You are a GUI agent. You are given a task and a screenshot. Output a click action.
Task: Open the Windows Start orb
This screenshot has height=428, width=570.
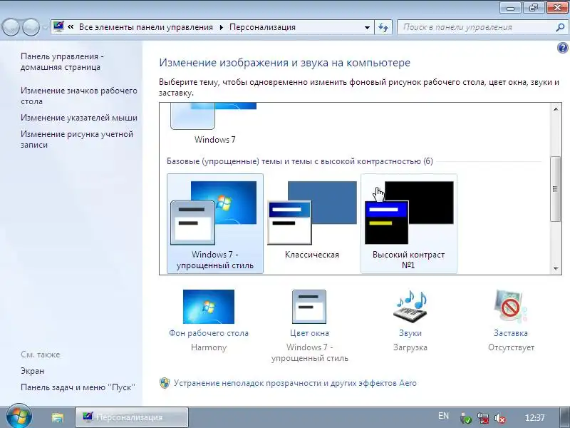click(x=19, y=416)
